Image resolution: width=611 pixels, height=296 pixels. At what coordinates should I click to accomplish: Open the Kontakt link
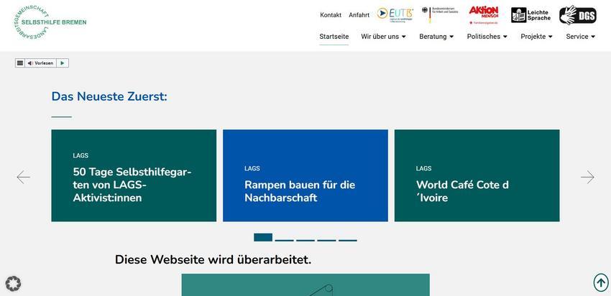coord(331,15)
